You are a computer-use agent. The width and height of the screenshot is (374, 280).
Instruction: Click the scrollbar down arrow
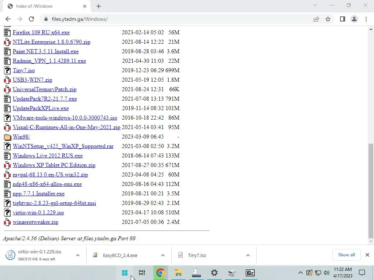tap(371, 241)
